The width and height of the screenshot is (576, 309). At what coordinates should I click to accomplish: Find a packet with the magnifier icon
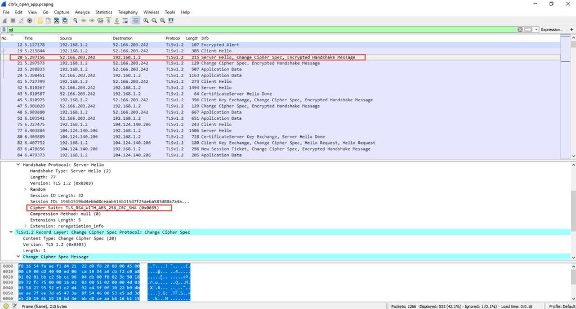(75, 21)
